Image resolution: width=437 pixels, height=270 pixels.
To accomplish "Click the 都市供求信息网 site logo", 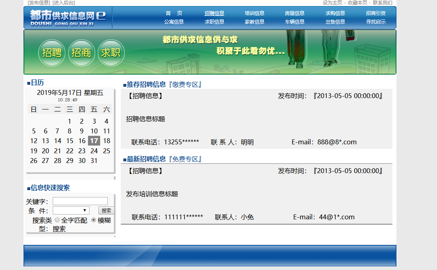I will point(68,18).
